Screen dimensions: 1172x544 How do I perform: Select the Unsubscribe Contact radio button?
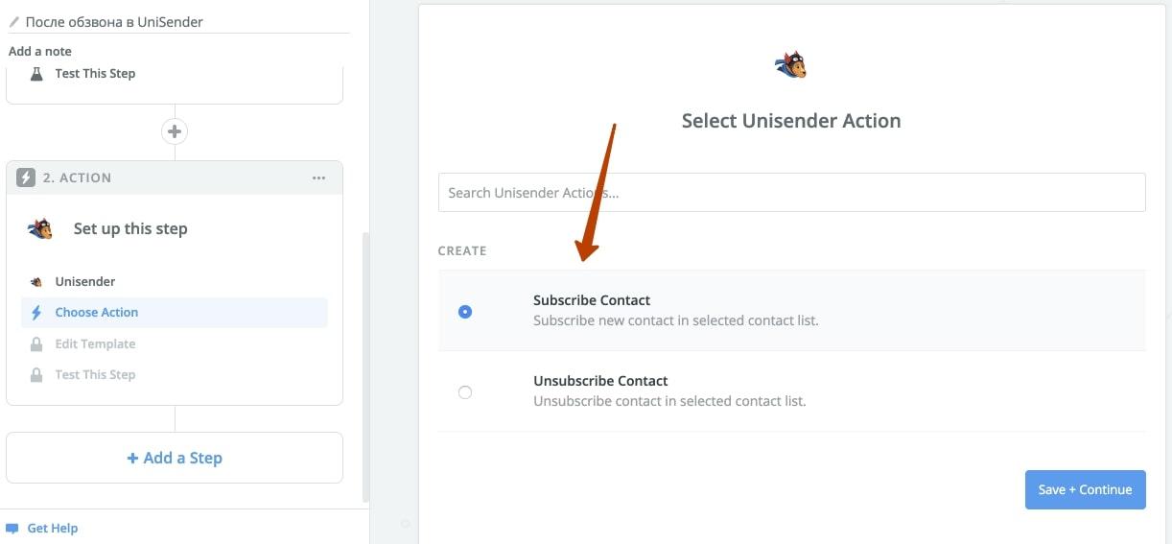click(x=465, y=391)
